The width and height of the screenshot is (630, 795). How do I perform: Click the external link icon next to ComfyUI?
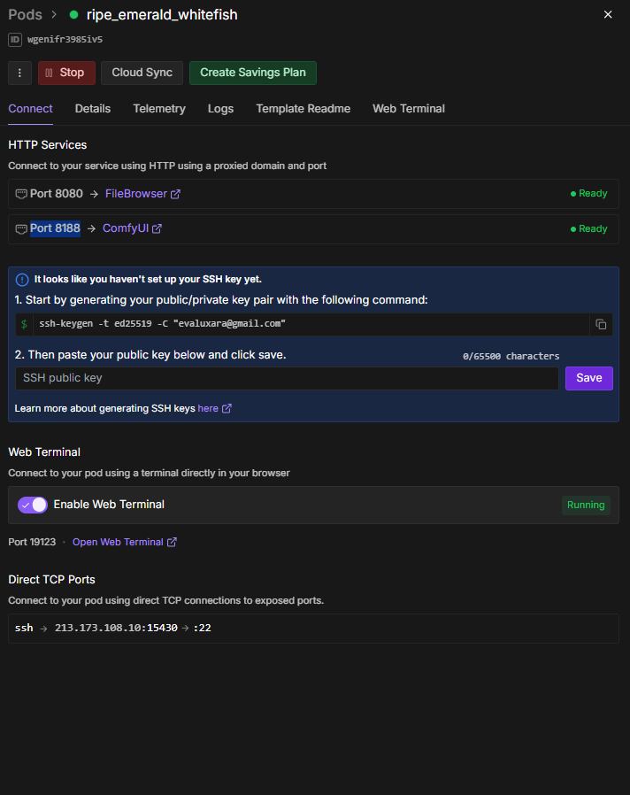coord(157,228)
